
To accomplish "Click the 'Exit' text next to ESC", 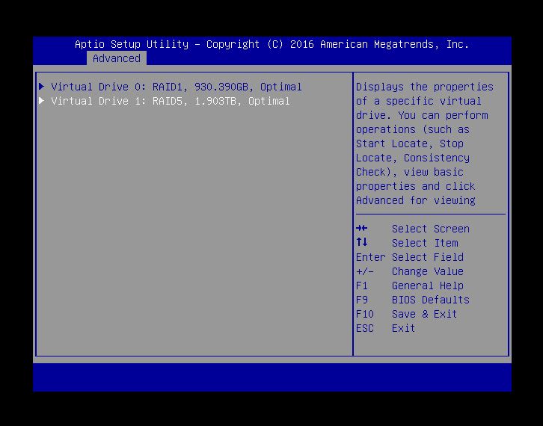I will click(x=403, y=328).
